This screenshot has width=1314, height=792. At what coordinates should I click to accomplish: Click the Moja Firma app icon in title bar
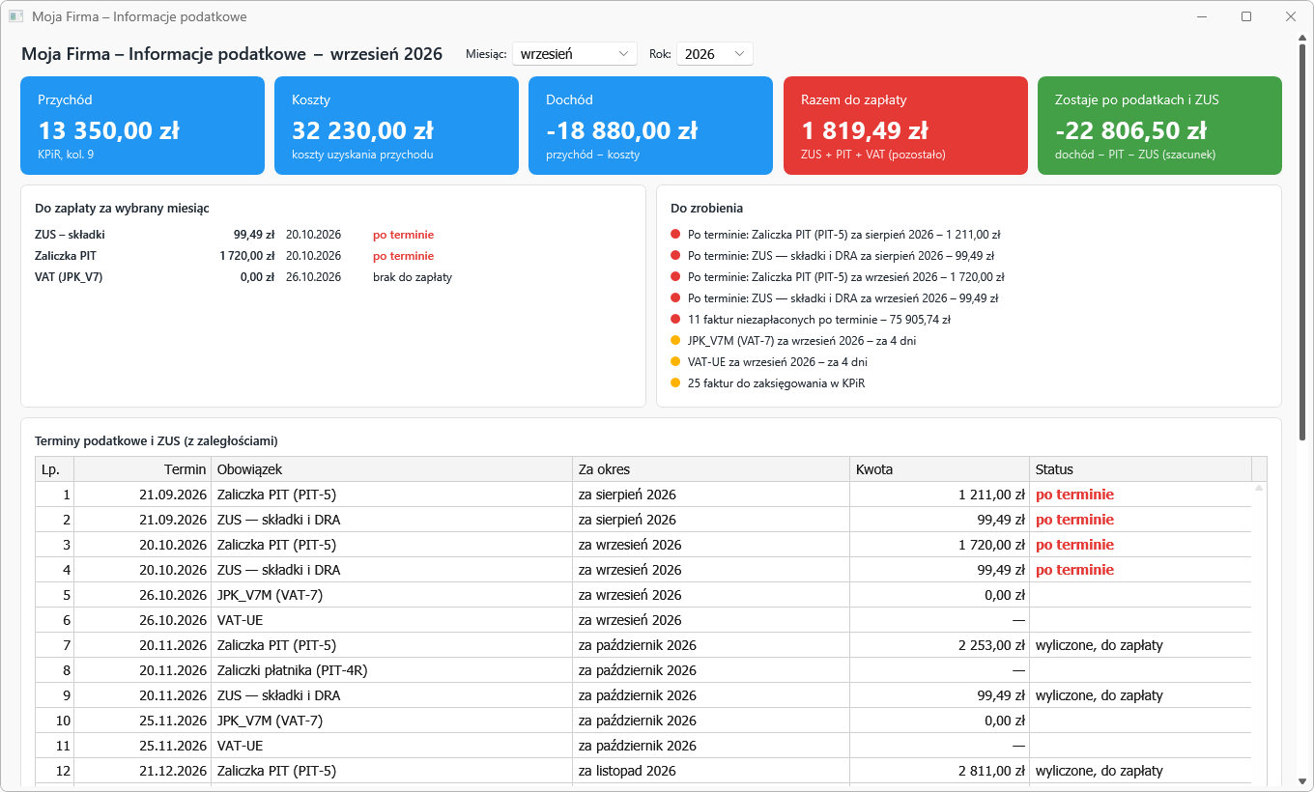click(x=15, y=16)
